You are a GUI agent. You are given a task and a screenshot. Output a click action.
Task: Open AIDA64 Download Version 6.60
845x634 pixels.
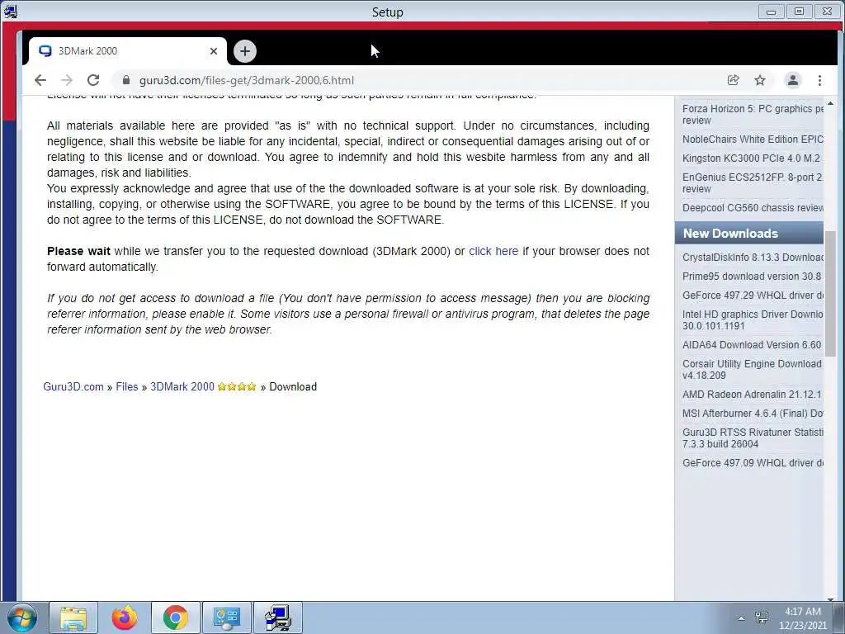(753, 344)
